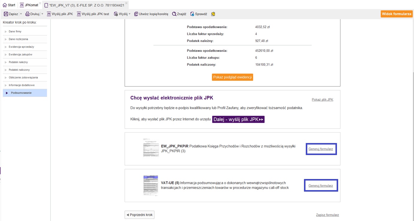Viewport: 414px width, 221px height.
Task: Click the Drukuj printer icon
Action: 27,14
